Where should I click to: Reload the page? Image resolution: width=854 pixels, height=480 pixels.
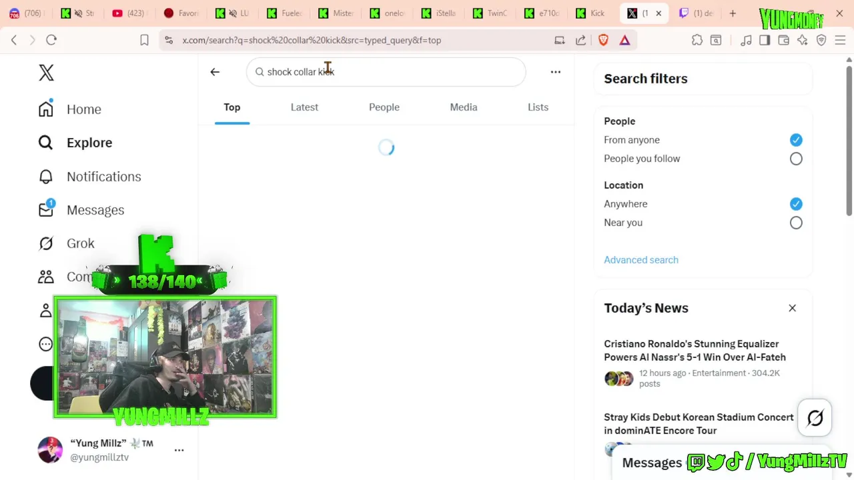pyautogui.click(x=51, y=40)
